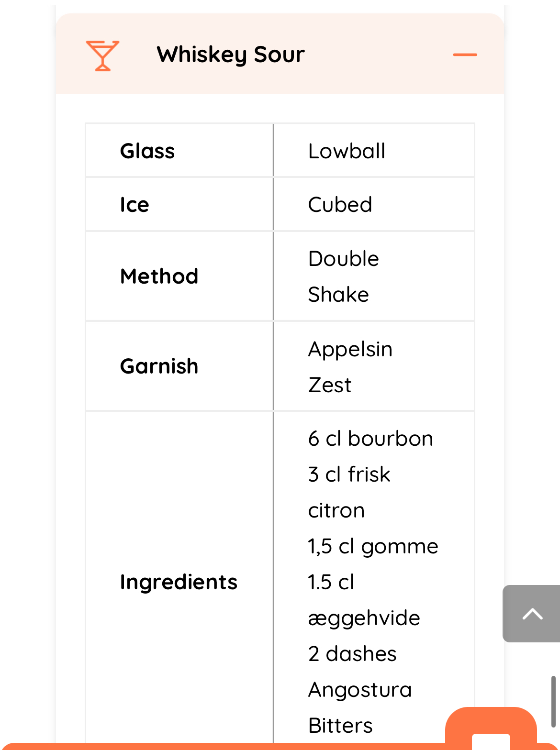Screen dimensions: 560x750
Task: Click the orange bar at the bottom
Action: 220,746
